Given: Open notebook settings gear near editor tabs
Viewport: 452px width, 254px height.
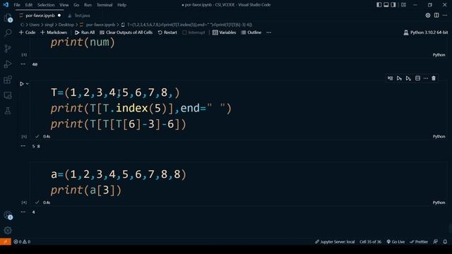Looking at the screenshot, I should click(428, 16).
